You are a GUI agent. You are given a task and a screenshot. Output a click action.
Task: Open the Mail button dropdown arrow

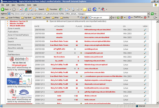[x=69, y=9]
